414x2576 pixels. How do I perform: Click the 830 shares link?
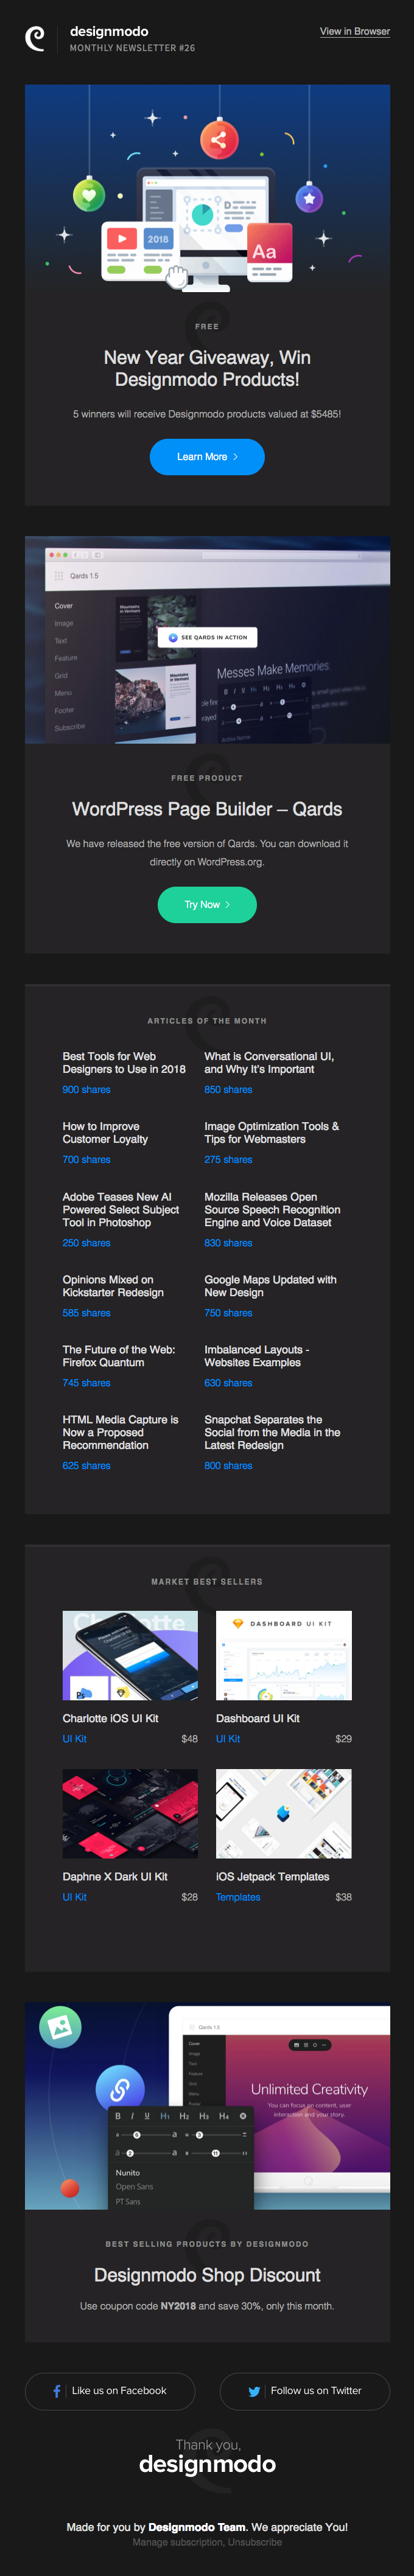[228, 1243]
